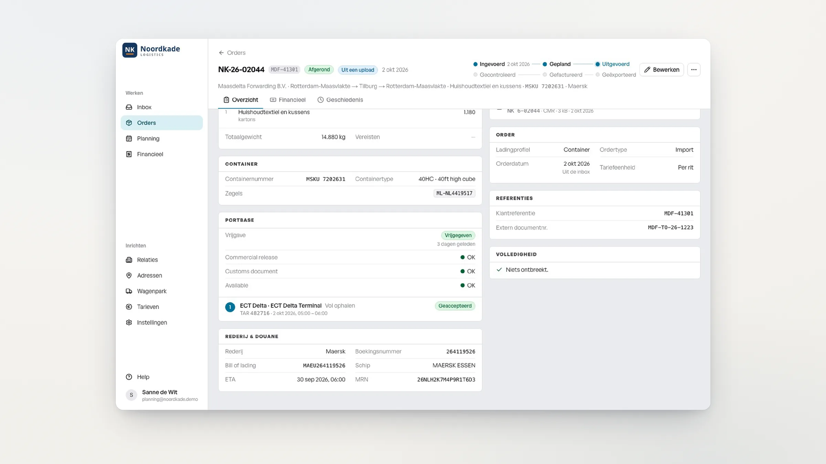The height and width of the screenshot is (464, 826).
Task: Click the seal tag ML-NL4419517
Action: [x=454, y=194]
